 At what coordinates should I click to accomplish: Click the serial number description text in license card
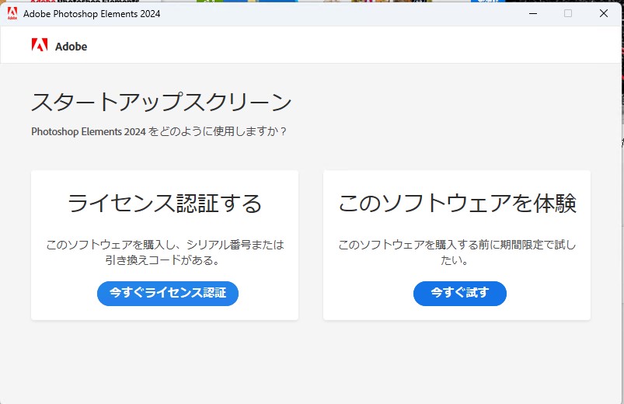click(x=165, y=252)
